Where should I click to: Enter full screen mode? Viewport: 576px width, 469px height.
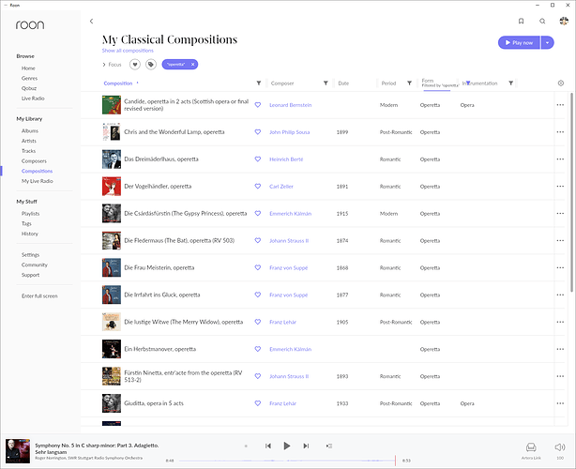click(39, 296)
